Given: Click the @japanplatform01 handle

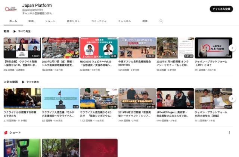Looking at the screenshot, I should click(32, 10).
